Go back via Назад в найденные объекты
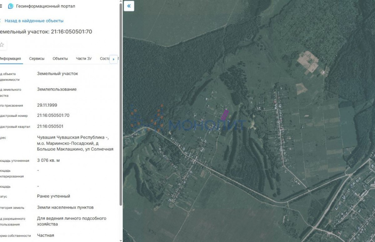 click(x=34, y=21)
